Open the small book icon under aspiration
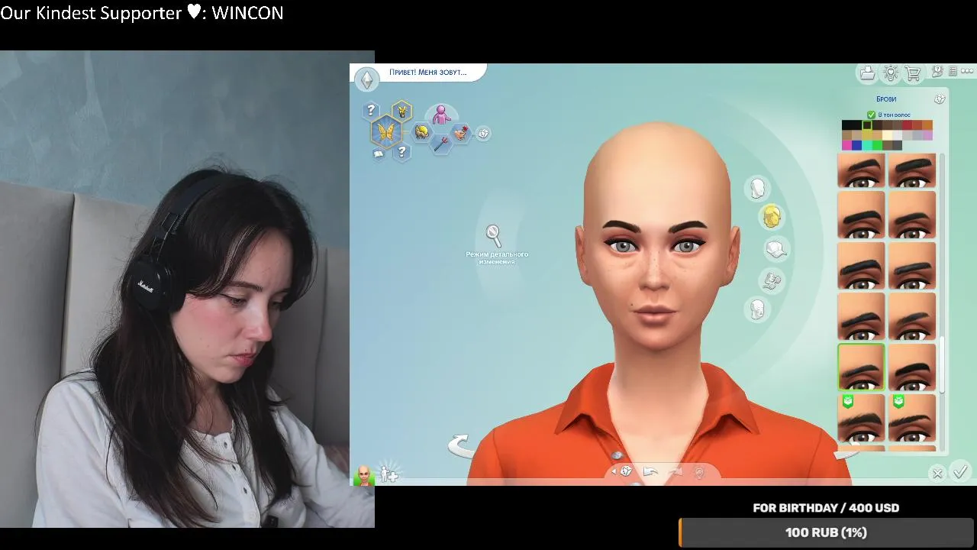The image size is (977, 550). pyautogui.click(x=379, y=154)
